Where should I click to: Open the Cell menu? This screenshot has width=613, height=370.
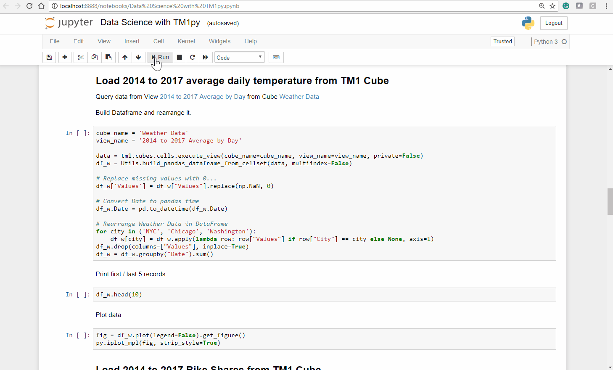coord(159,41)
